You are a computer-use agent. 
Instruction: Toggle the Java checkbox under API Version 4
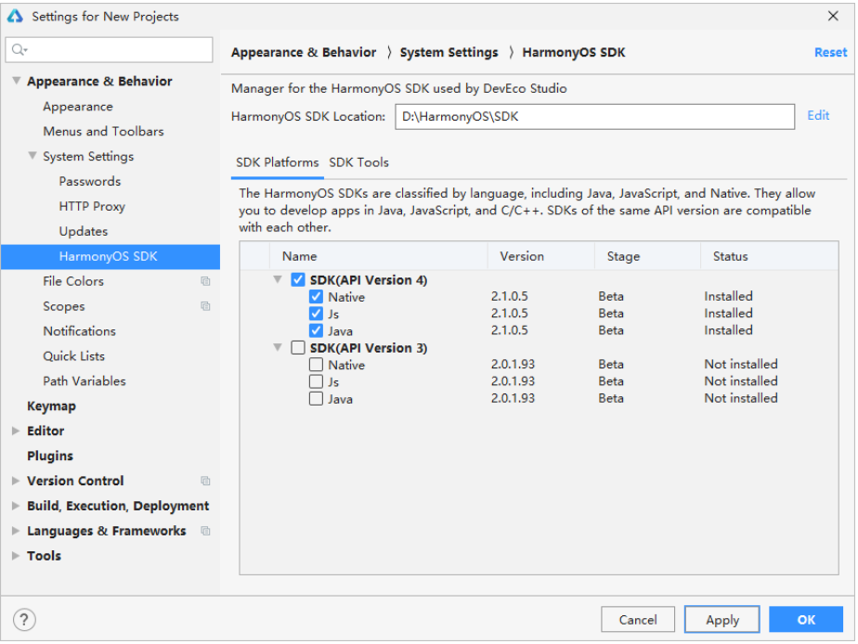coord(316,330)
